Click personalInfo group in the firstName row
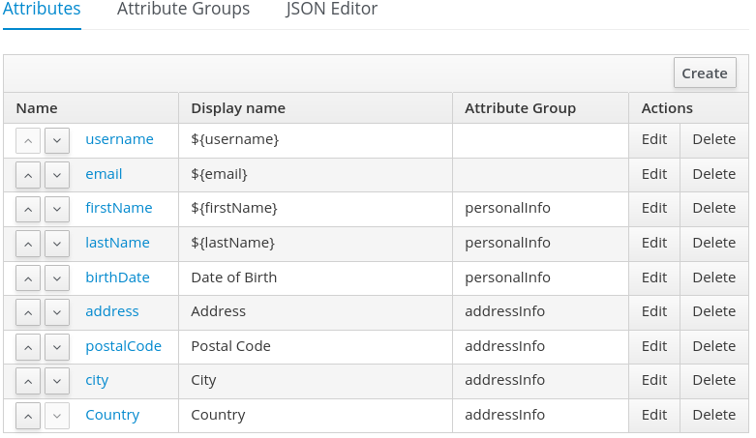756x438 pixels. click(507, 208)
